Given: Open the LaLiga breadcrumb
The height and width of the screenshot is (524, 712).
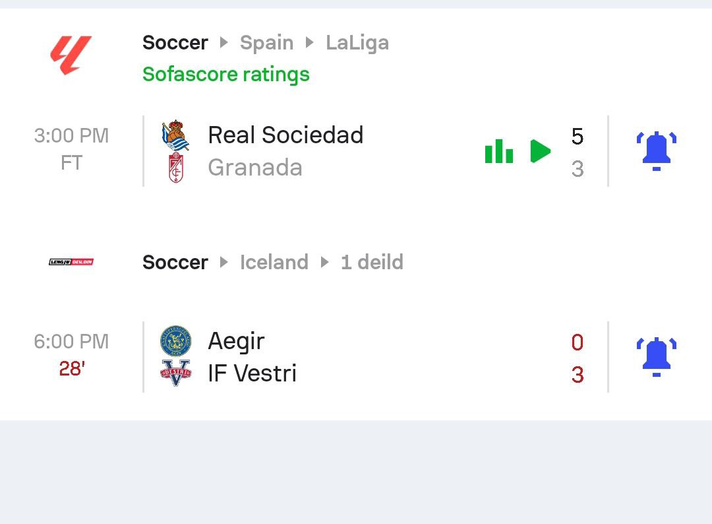Looking at the screenshot, I should pos(357,43).
